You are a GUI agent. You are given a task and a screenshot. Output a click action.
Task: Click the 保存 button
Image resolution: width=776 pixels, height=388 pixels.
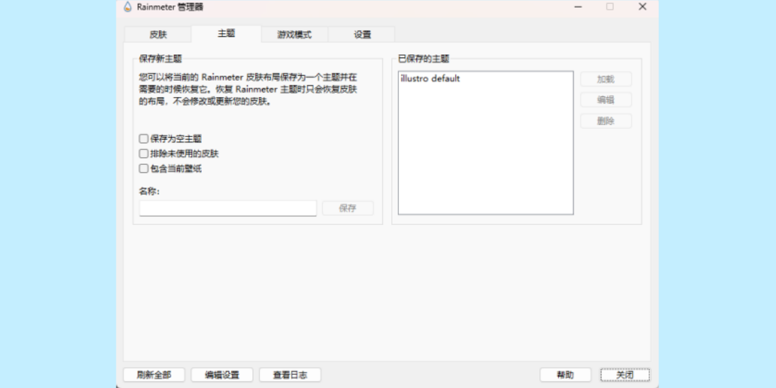pos(348,208)
